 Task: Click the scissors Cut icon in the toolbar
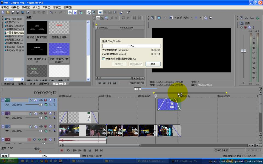(34, 12)
